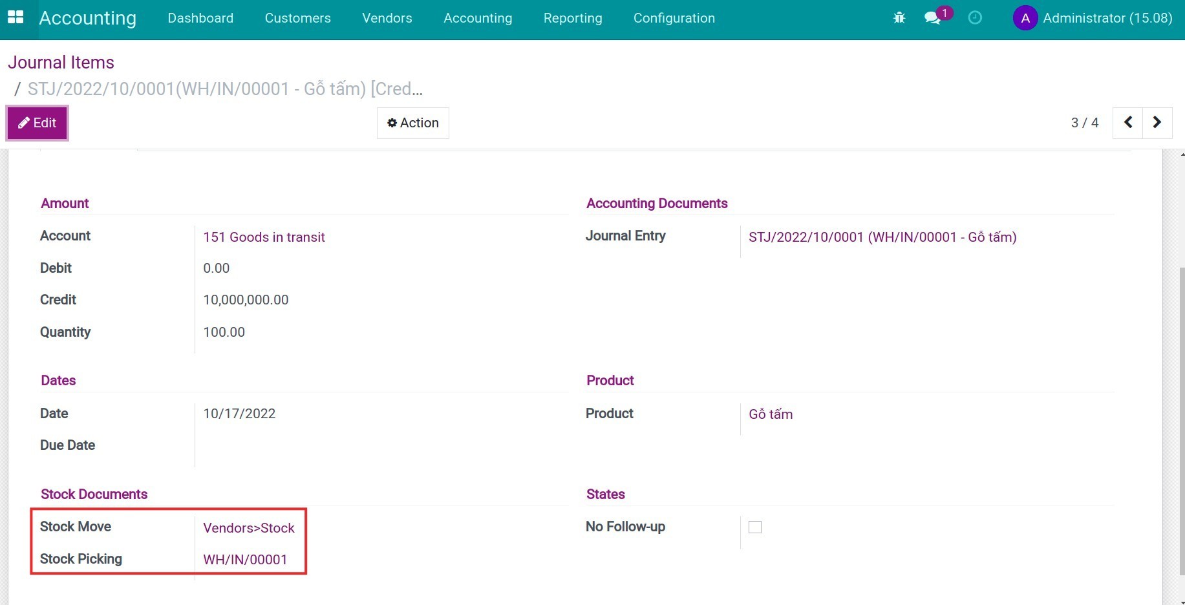The height and width of the screenshot is (605, 1185).
Task: Open the Configuration menu
Action: (x=674, y=18)
